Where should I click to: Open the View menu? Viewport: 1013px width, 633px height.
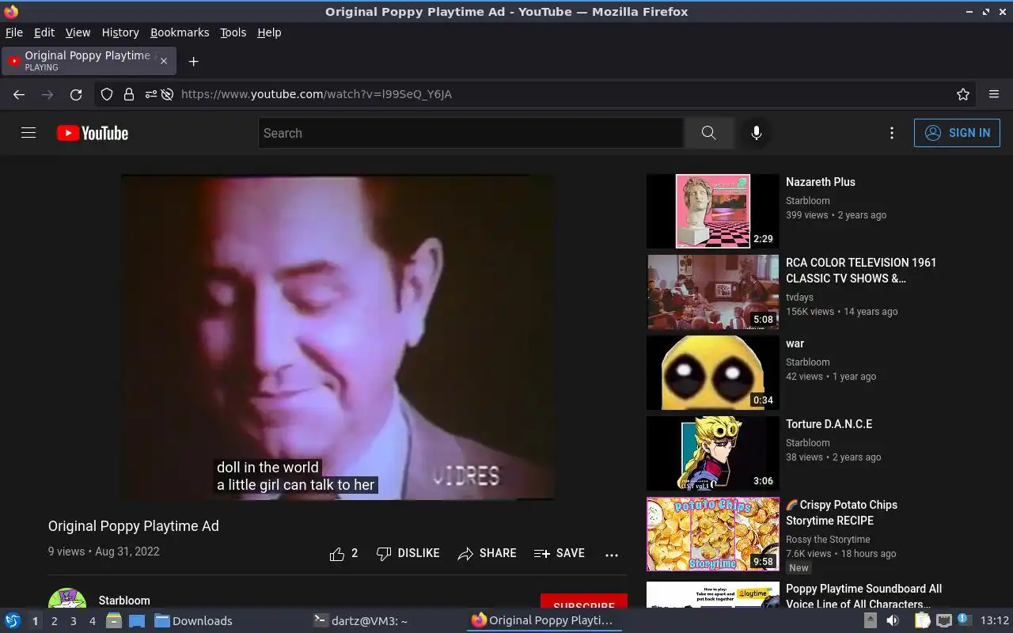click(78, 32)
